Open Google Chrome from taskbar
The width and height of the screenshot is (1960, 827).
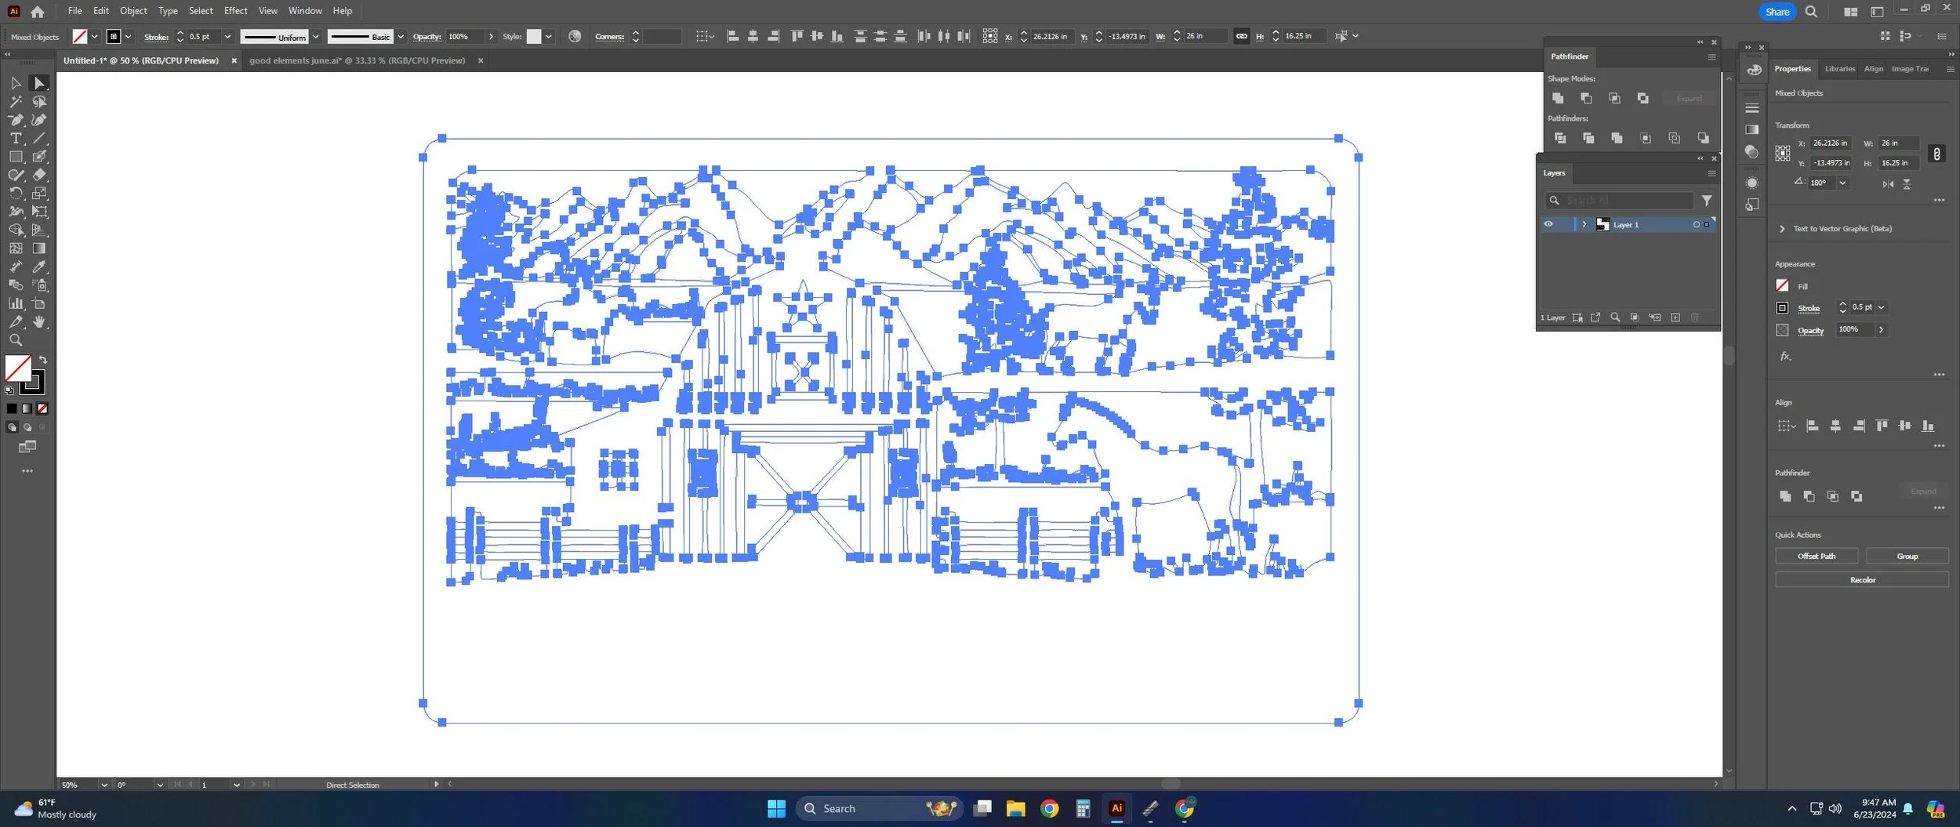[x=1049, y=808]
